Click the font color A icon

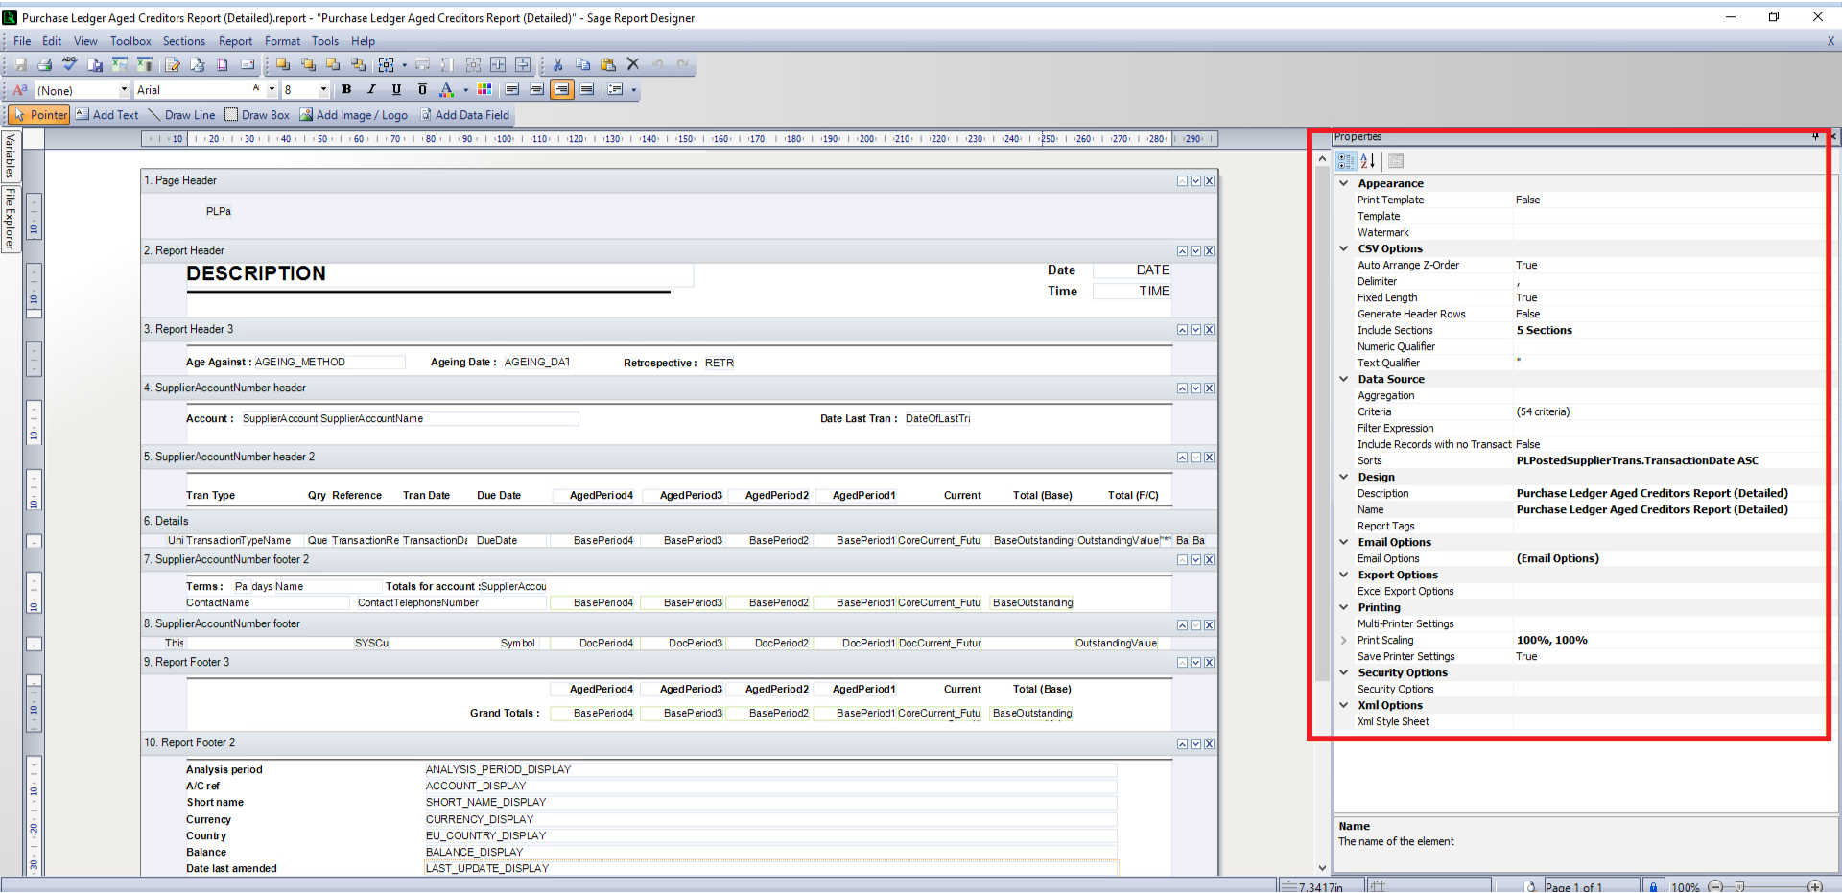tap(446, 90)
